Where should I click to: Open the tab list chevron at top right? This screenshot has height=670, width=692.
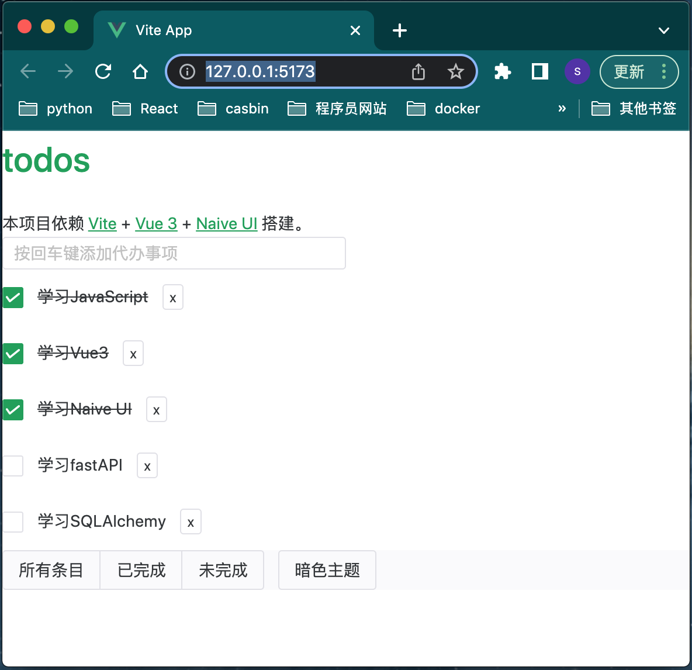663,30
